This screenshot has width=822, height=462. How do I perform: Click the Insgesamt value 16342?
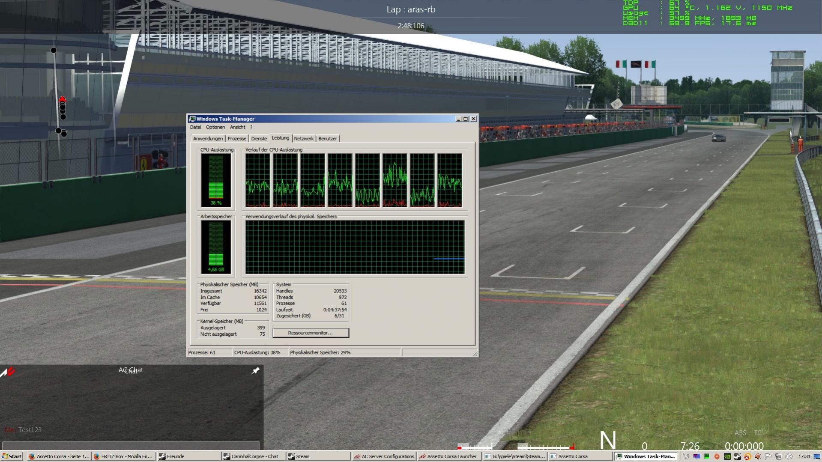(x=260, y=291)
